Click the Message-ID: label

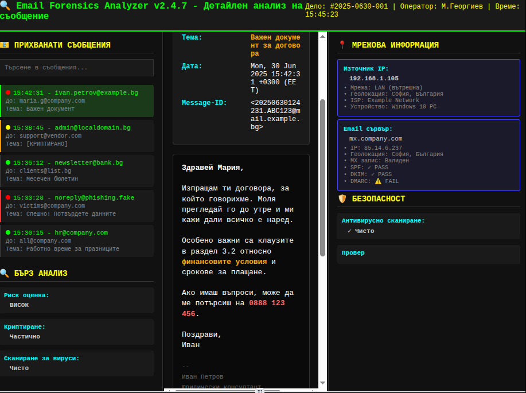[204, 103]
